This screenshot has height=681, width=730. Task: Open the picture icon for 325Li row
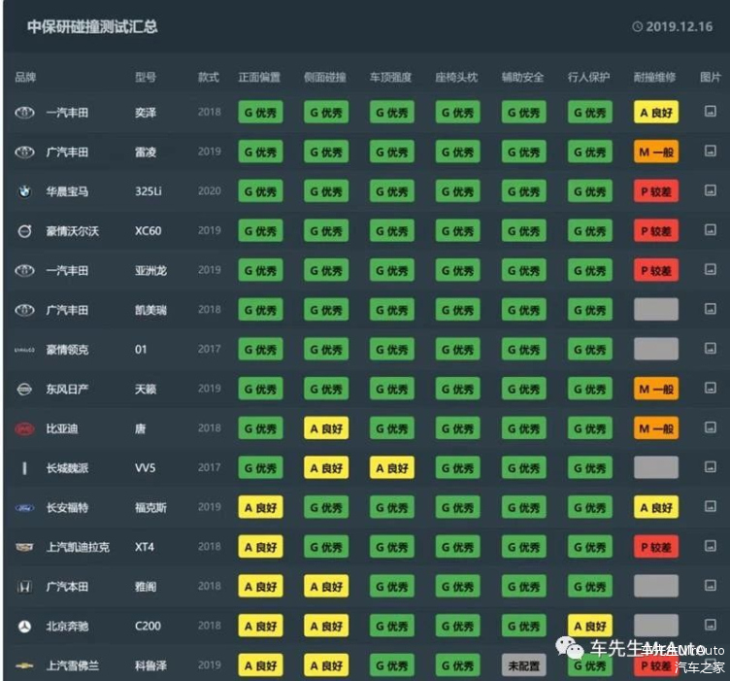click(710, 190)
